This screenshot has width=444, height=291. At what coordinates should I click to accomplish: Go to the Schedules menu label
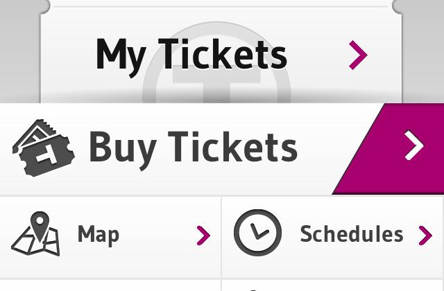(x=352, y=234)
